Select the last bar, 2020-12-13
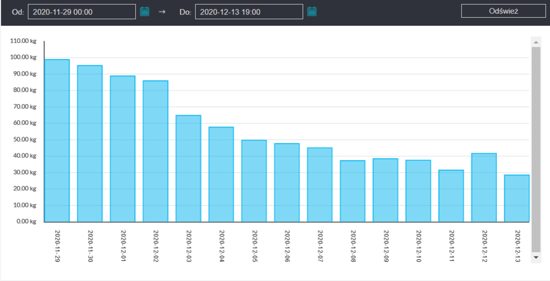The image size is (550, 281). coord(517,198)
